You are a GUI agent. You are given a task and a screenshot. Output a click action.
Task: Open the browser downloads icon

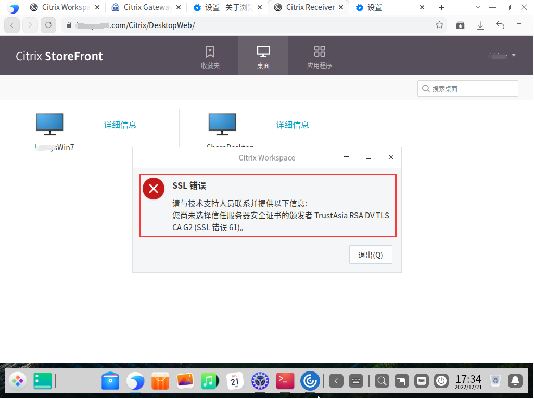480,25
